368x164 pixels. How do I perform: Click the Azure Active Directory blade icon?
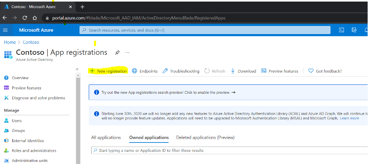click(x=8, y=55)
